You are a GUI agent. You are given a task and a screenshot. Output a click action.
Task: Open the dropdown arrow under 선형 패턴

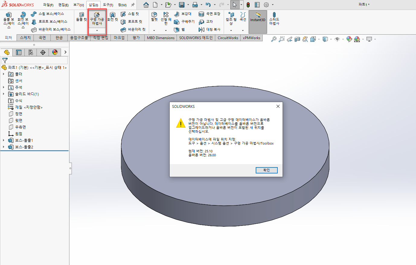[x=166, y=30]
